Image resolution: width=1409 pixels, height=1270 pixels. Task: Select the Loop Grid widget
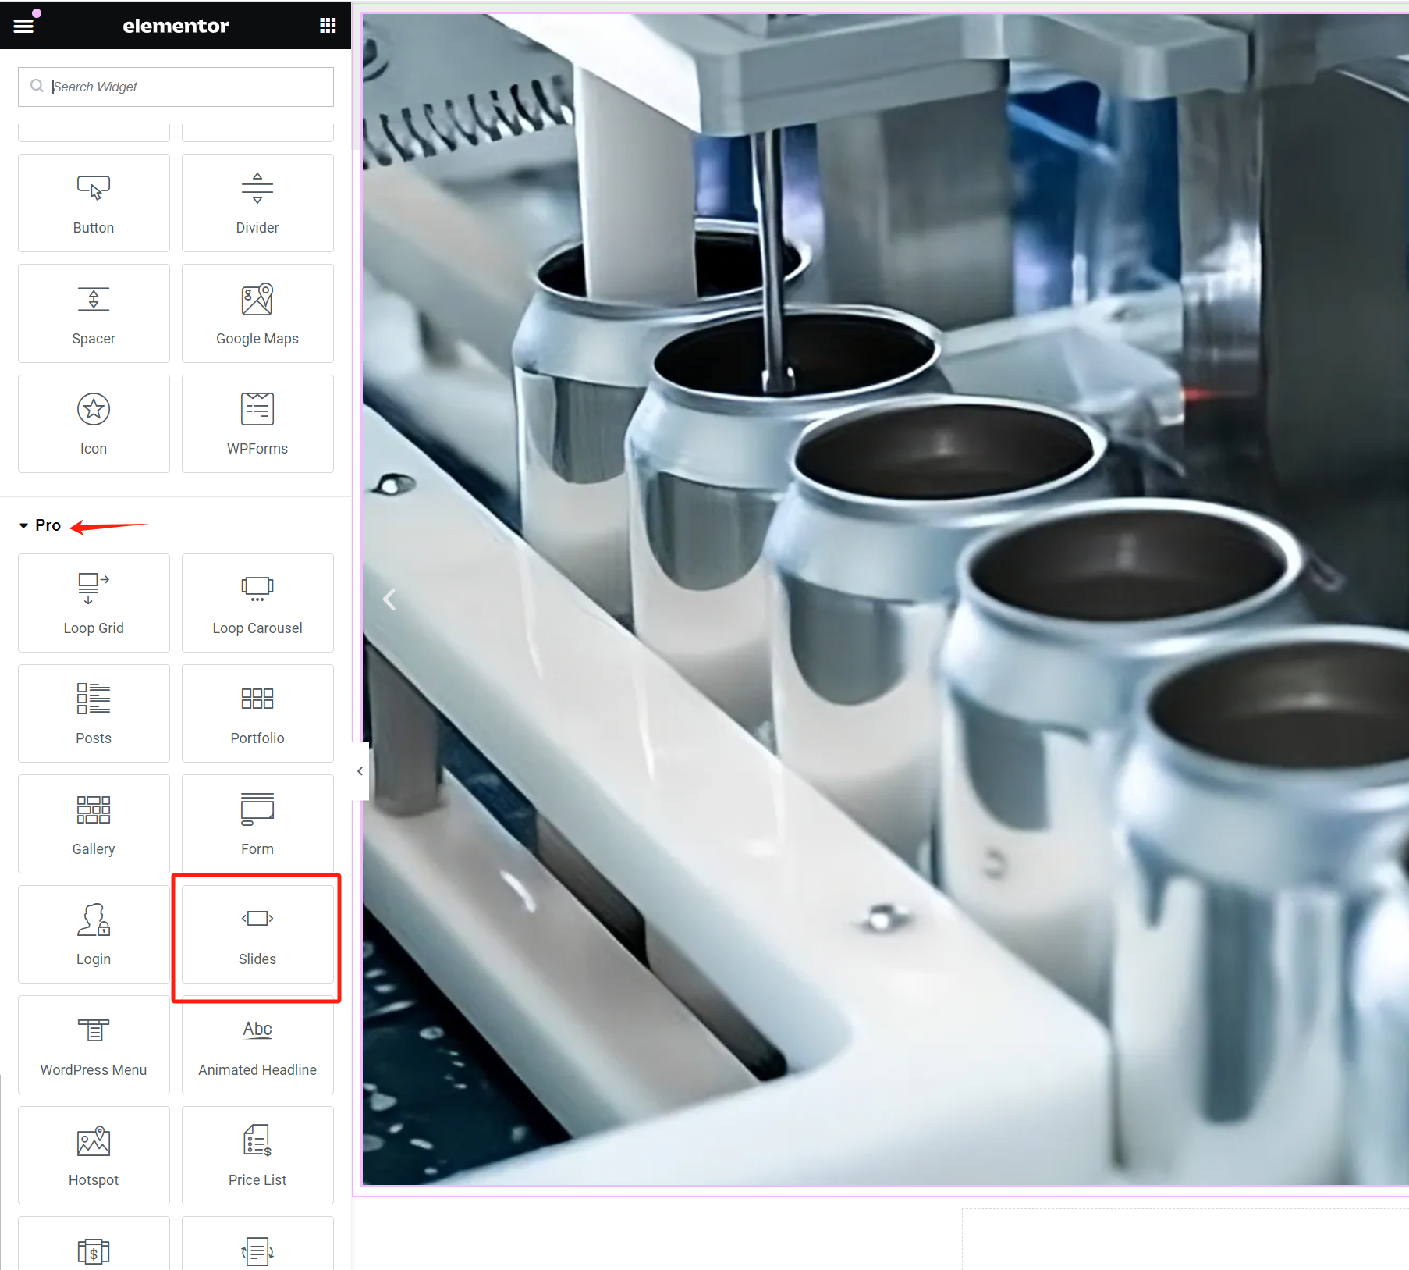94,603
